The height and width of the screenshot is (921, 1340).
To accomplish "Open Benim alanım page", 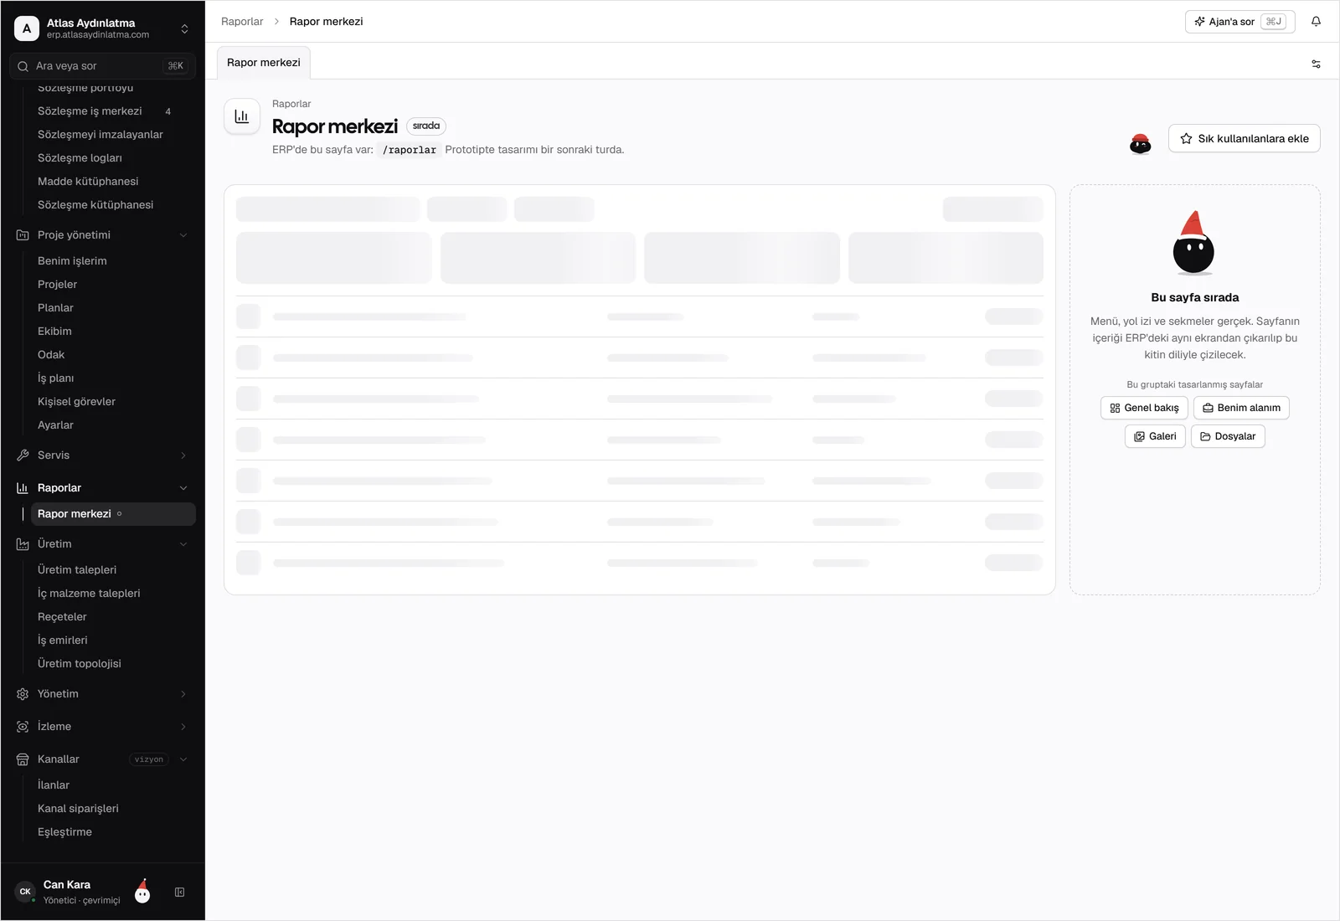I will pos(1241,408).
